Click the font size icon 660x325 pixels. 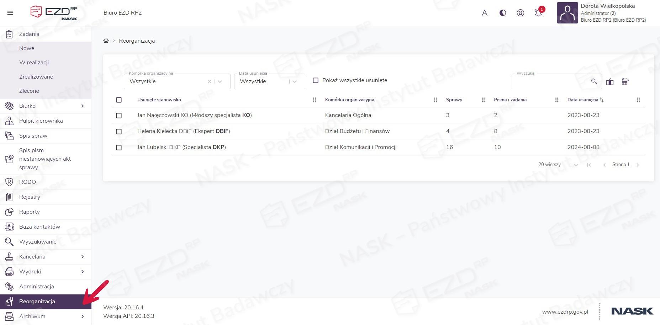[x=484, y=13]
